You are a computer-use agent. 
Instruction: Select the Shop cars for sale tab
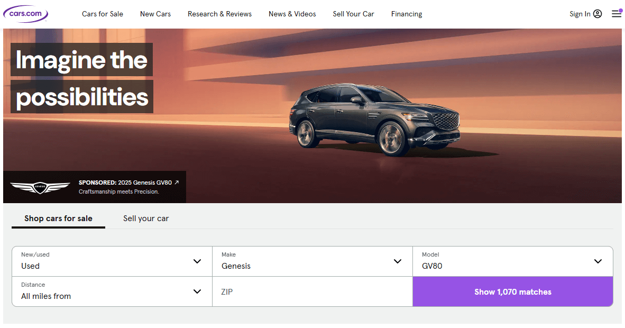tap(58, 218)
